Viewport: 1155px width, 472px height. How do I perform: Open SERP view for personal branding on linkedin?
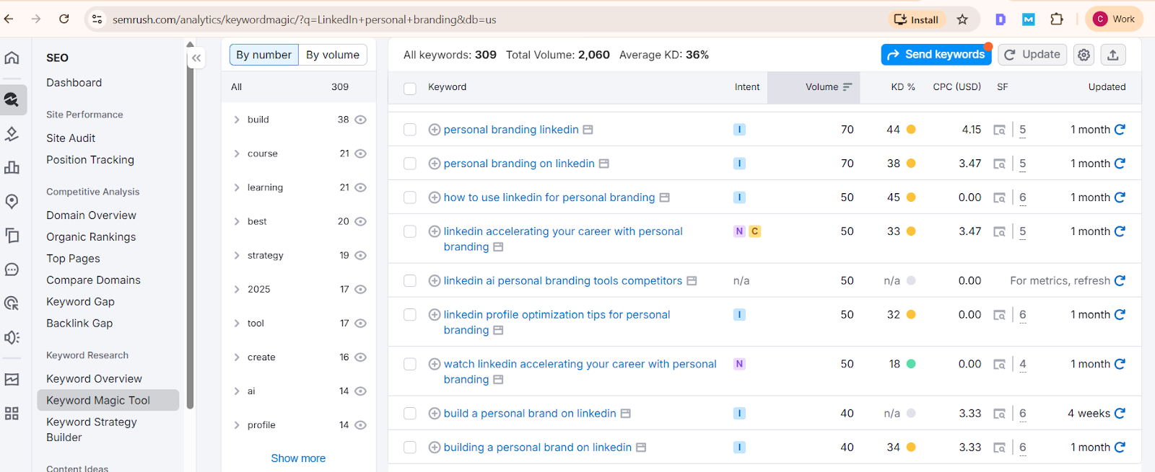pyautogui.click(x=1000, y=164)
